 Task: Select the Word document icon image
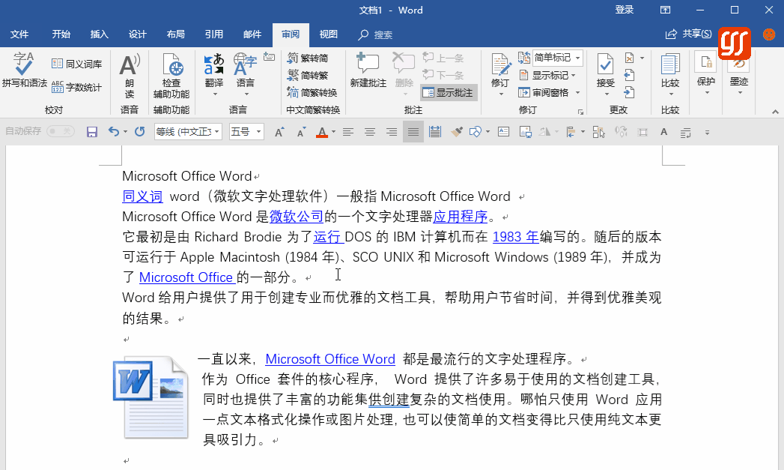151,397
